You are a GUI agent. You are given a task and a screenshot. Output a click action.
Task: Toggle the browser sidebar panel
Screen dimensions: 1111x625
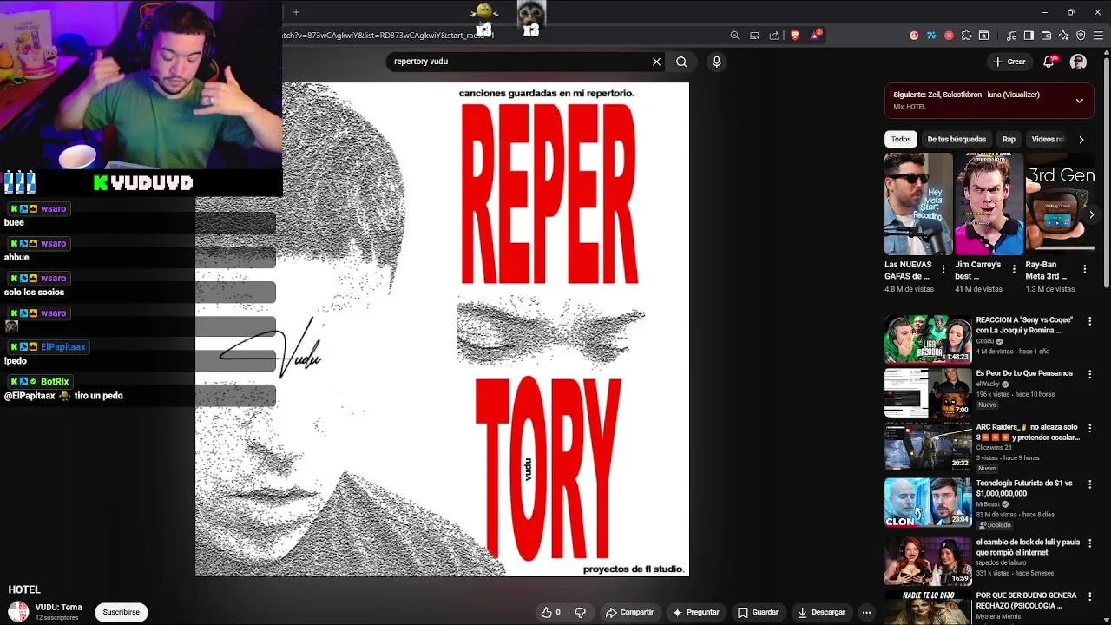(x=1029, y=36)
